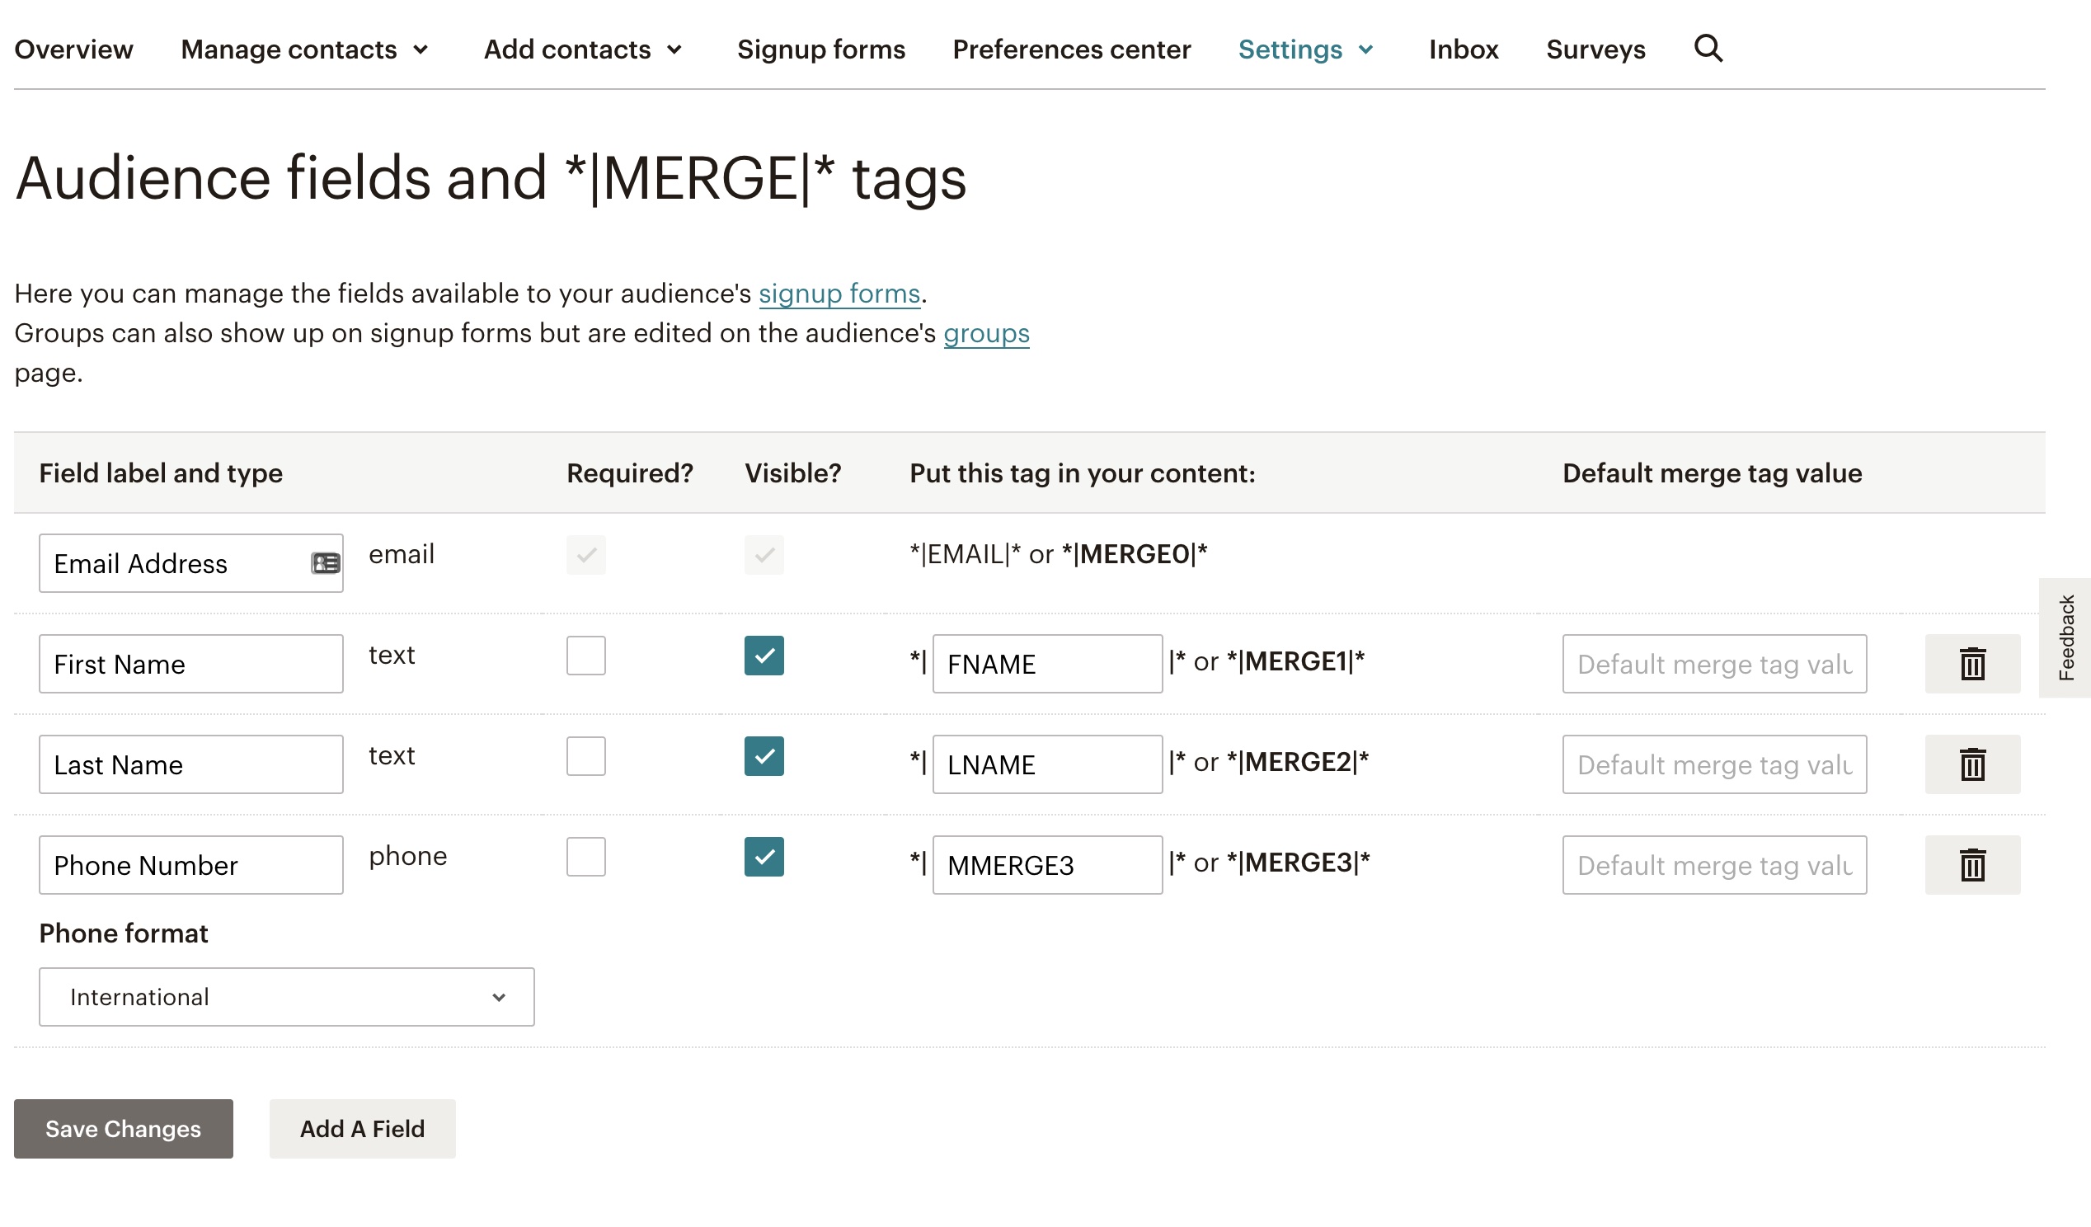Edit the Last Name label field

coord(190,764)
